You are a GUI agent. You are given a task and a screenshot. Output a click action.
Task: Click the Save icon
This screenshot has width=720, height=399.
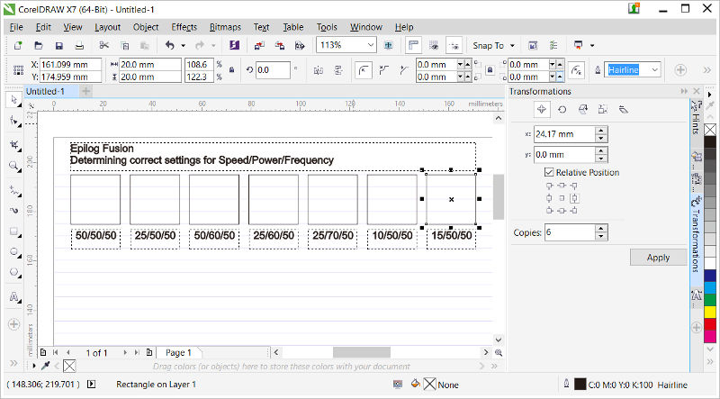coord(58,46)
